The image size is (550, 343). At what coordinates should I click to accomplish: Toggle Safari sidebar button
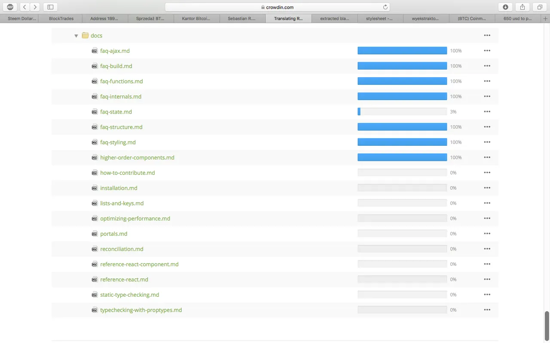coord(50,7)
